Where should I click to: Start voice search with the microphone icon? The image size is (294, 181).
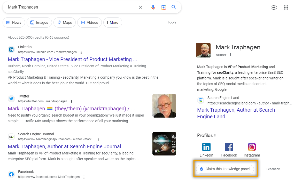(x=153, y=7)
